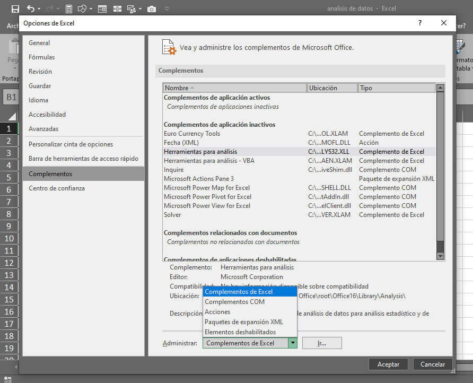
Task: Click the Aceptar button
Action: [388, 364]
